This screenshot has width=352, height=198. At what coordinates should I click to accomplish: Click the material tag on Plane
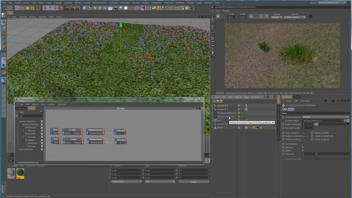[x=257, y=128]
